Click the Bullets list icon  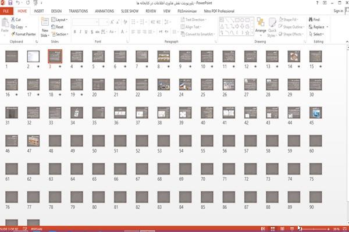133,22
